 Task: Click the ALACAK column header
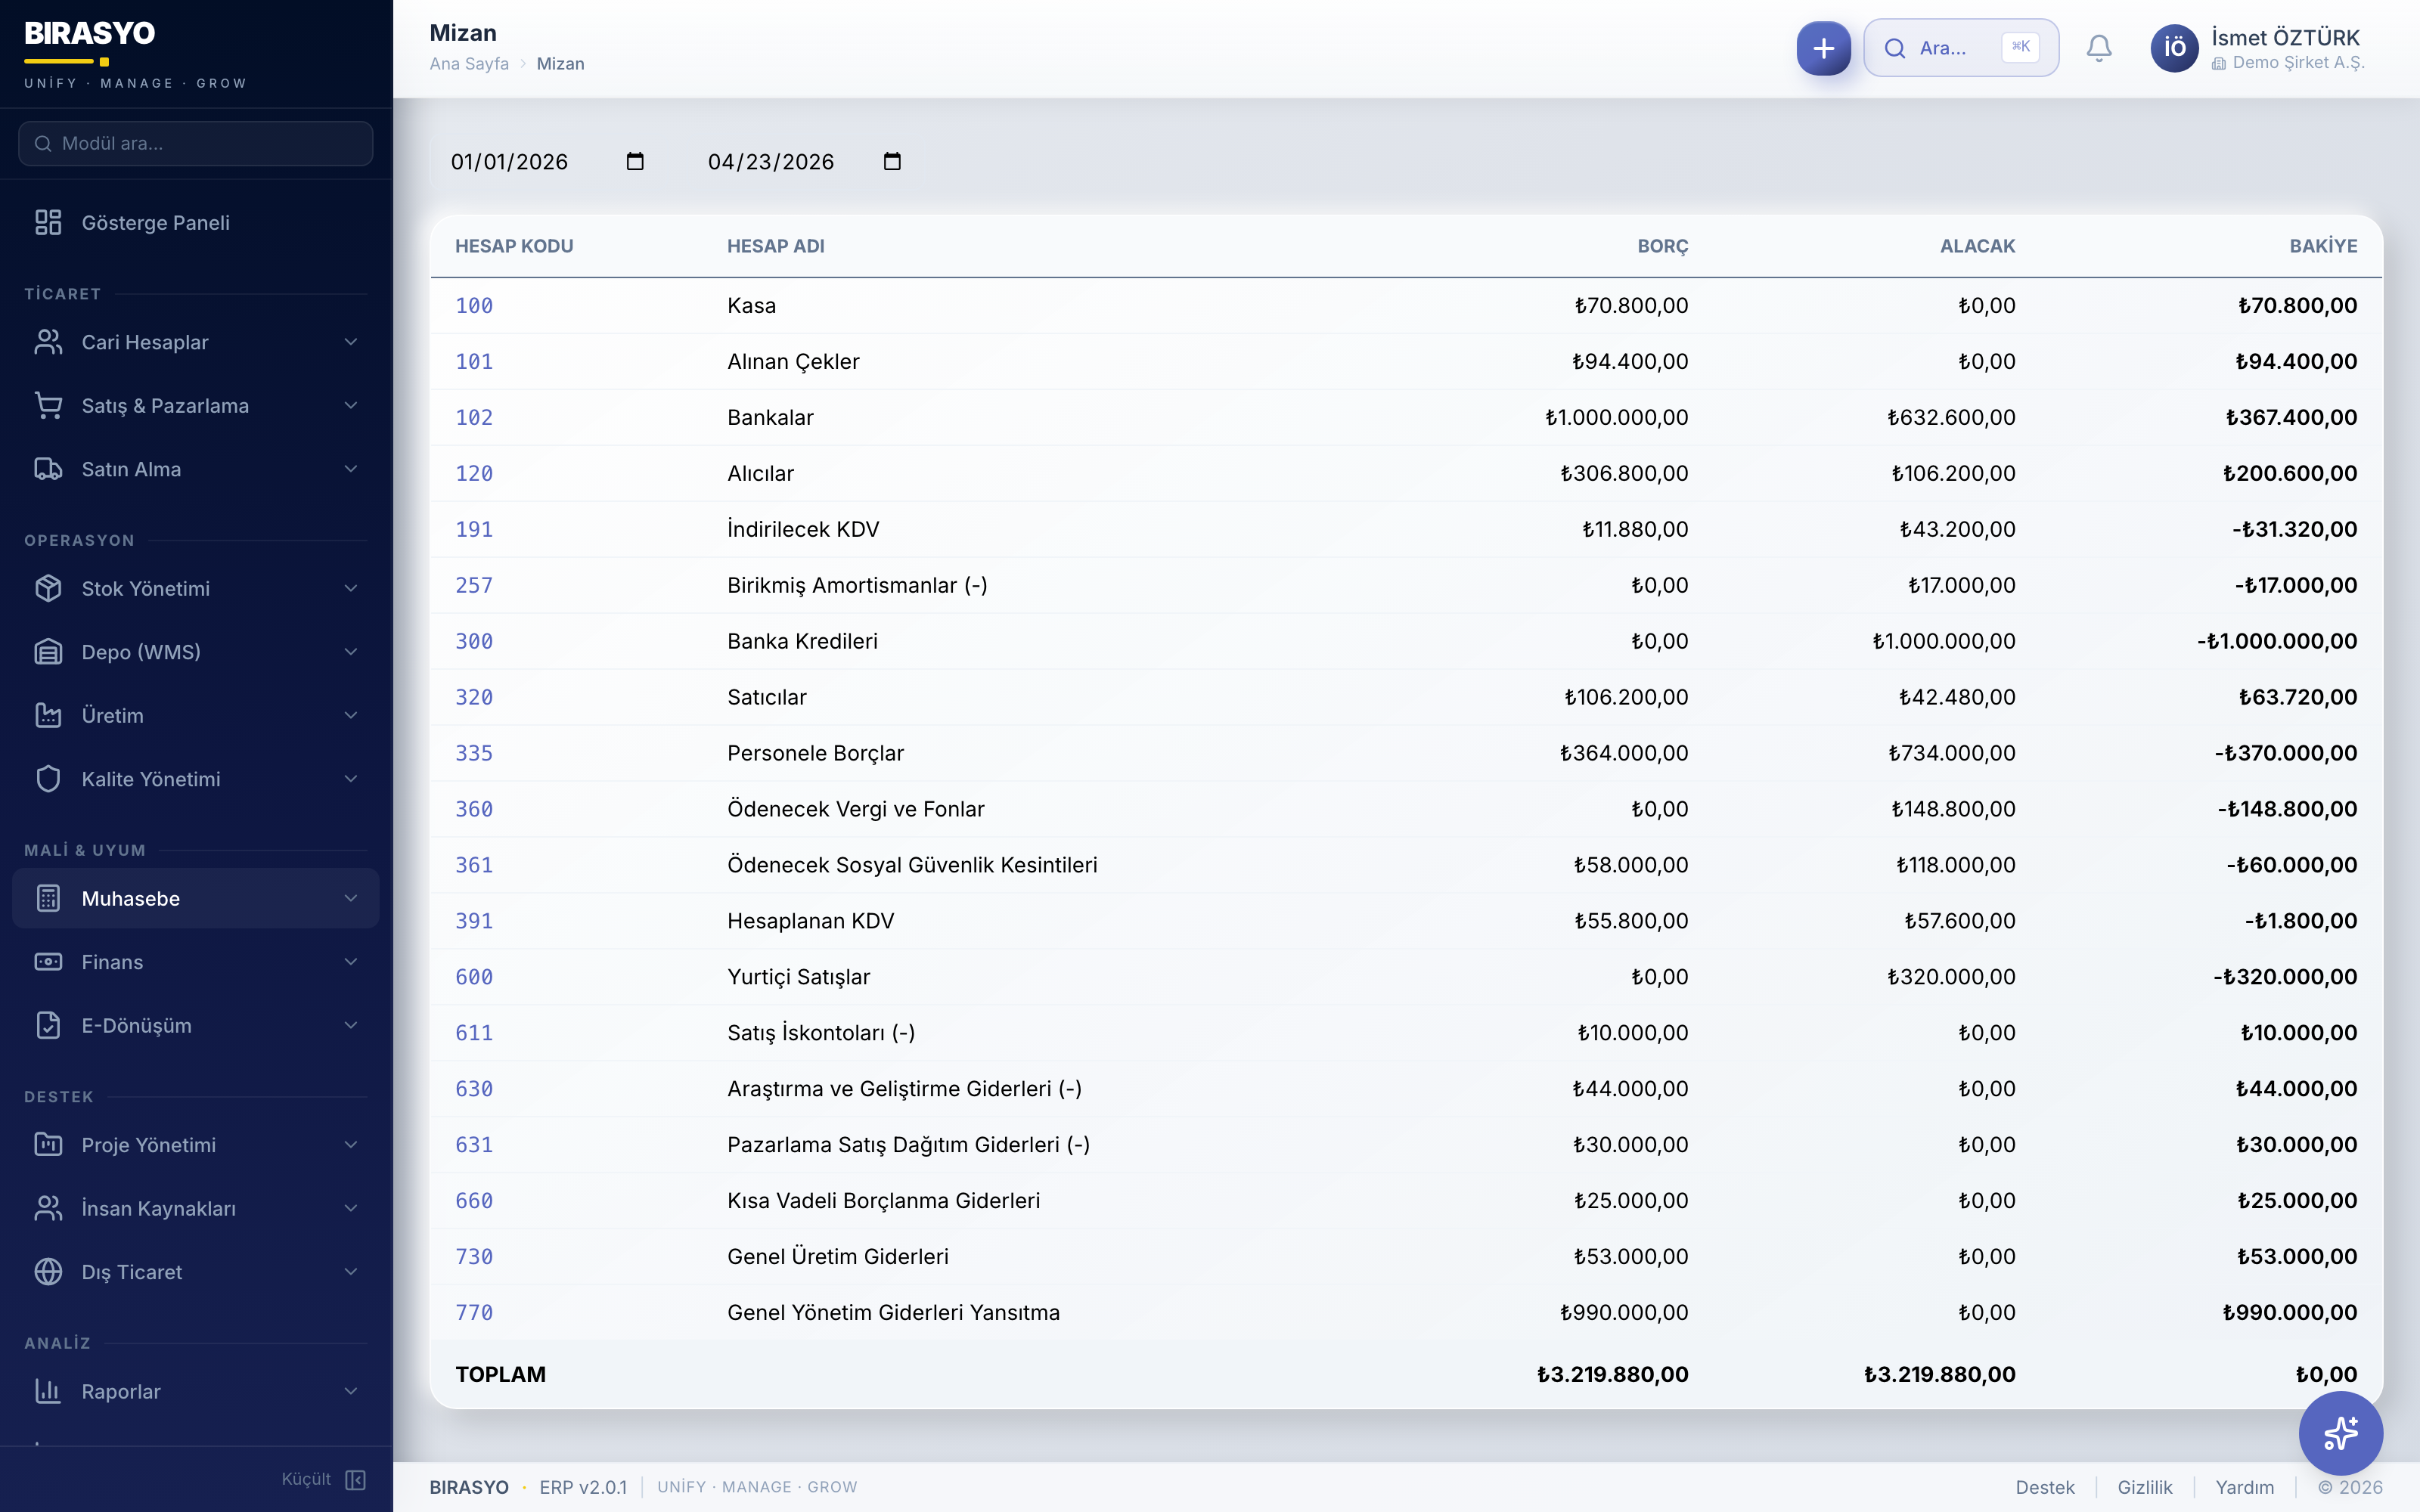1977,246
